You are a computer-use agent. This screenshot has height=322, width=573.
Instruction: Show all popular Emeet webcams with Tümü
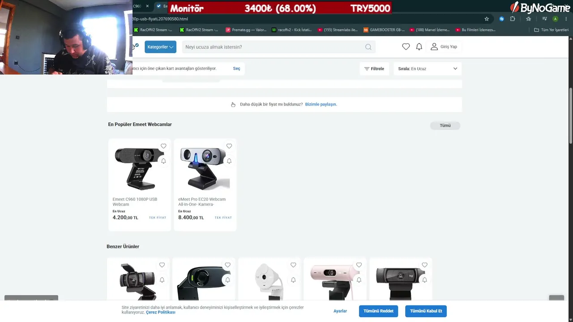[445, 126]
